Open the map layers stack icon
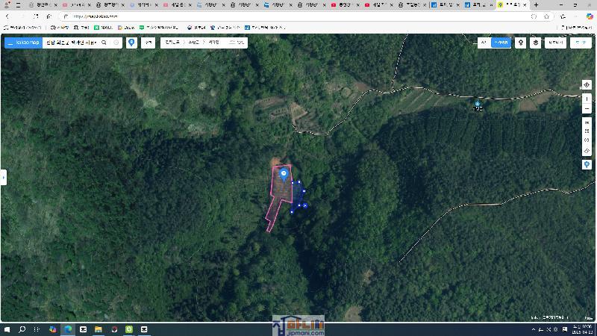This screenshot has width=597, height=336. pyautogui.click(x=535, y=43)
